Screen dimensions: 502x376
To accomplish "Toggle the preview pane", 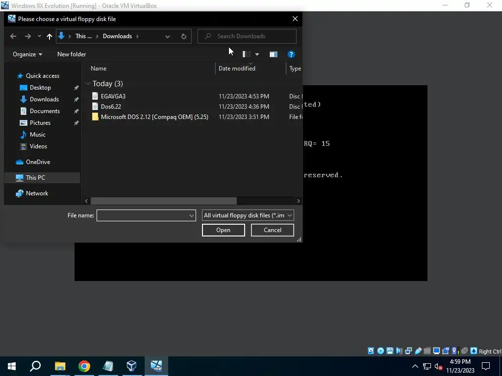I will pos(274,54).
